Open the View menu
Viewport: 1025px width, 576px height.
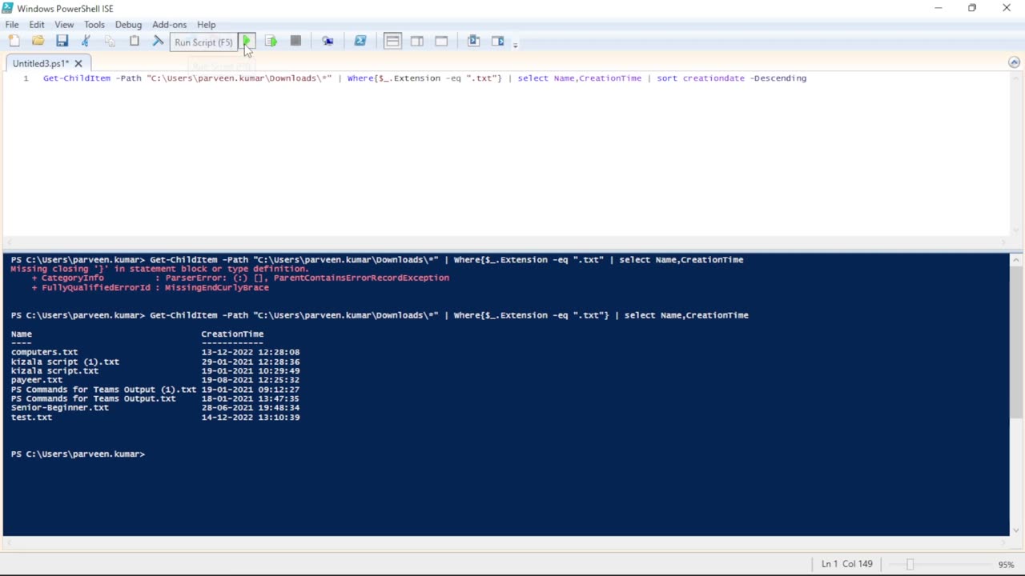pos(64,25)
